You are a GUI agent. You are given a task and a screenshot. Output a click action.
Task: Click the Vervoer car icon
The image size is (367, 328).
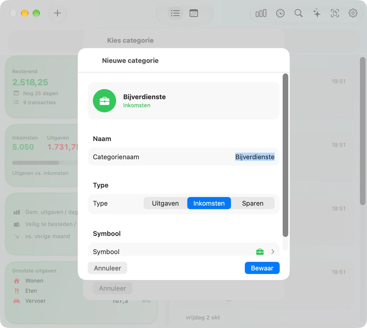[17, 301]
